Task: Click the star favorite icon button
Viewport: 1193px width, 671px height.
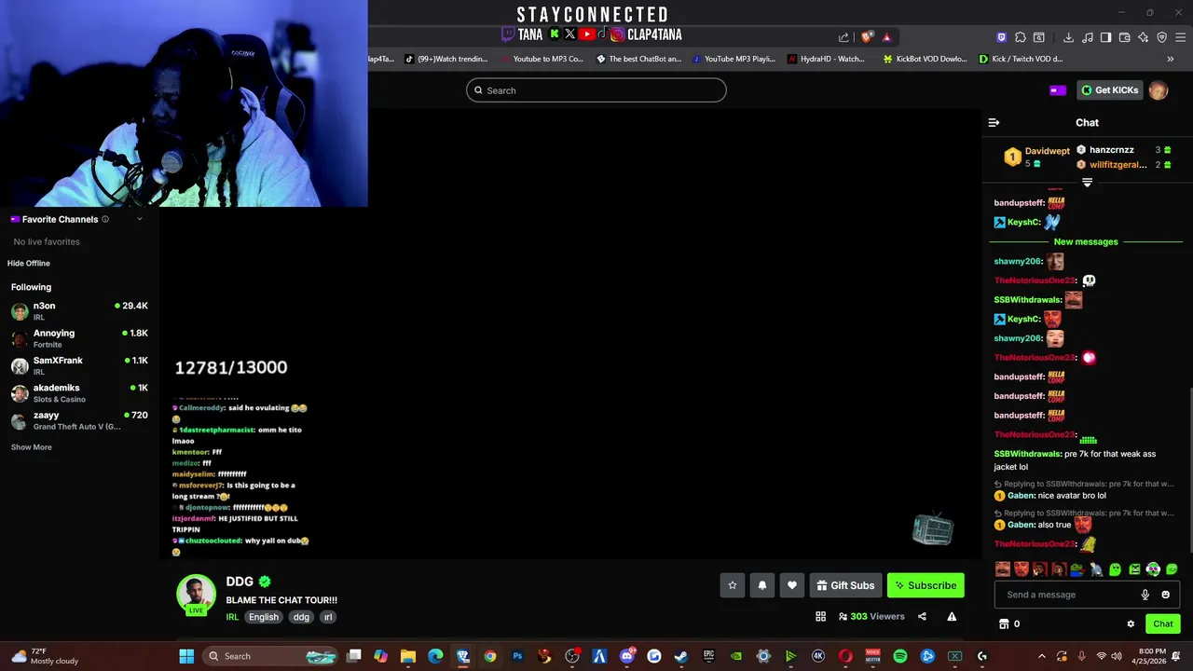Action: click(733, 585)
